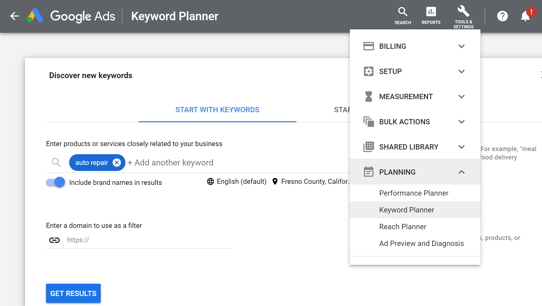Select the Keyword Planner menu item
The image size is (542, 306).
407,210
